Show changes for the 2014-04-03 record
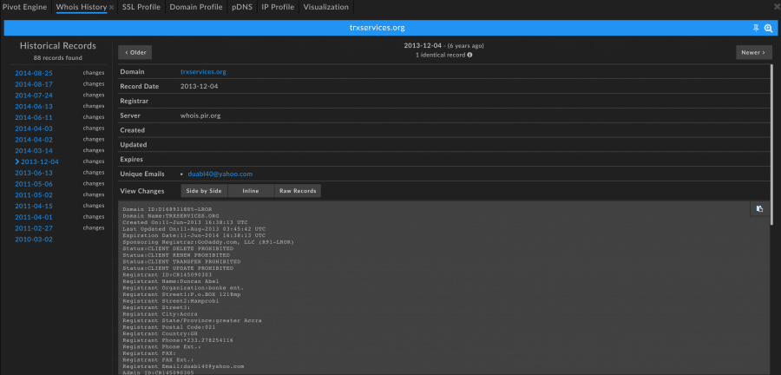The image size is (781, 375). click(x=94, y=128)
